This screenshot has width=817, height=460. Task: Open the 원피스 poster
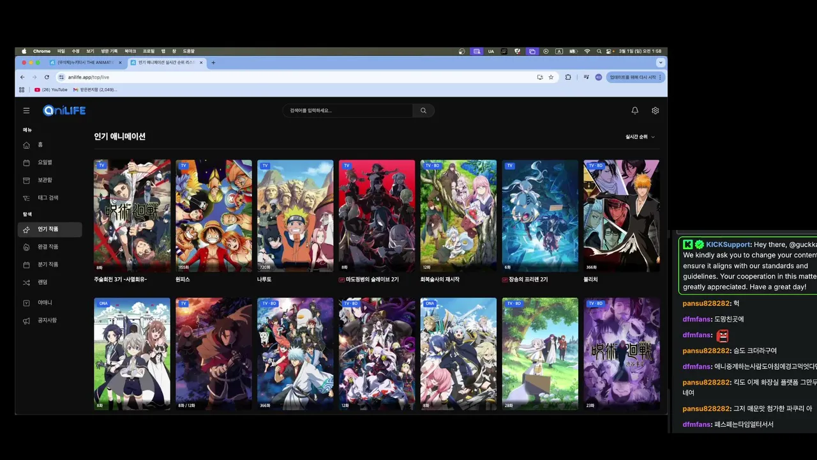click(214, 216)
